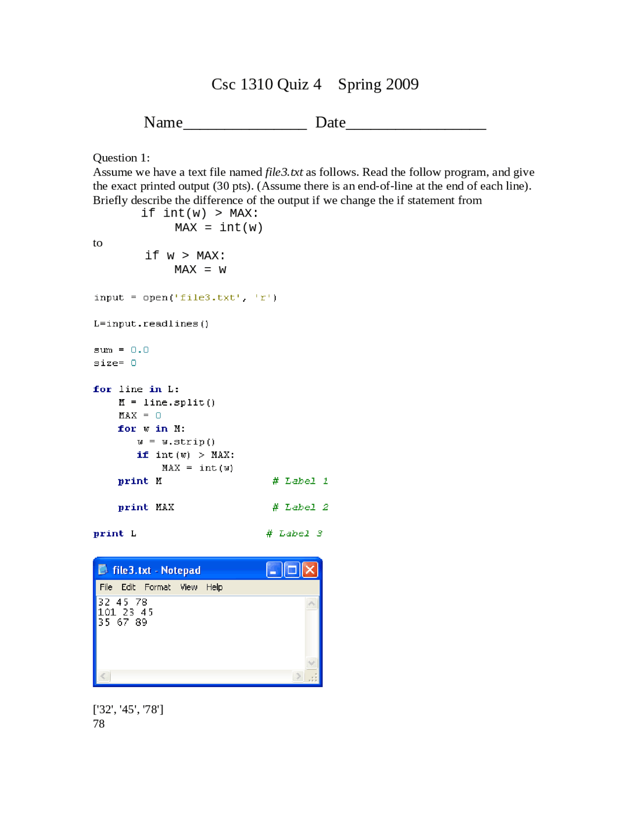Screen dimensions: 630x815
Task: Click the Notepad document icon in title bar
Action: tap(103, 569)
